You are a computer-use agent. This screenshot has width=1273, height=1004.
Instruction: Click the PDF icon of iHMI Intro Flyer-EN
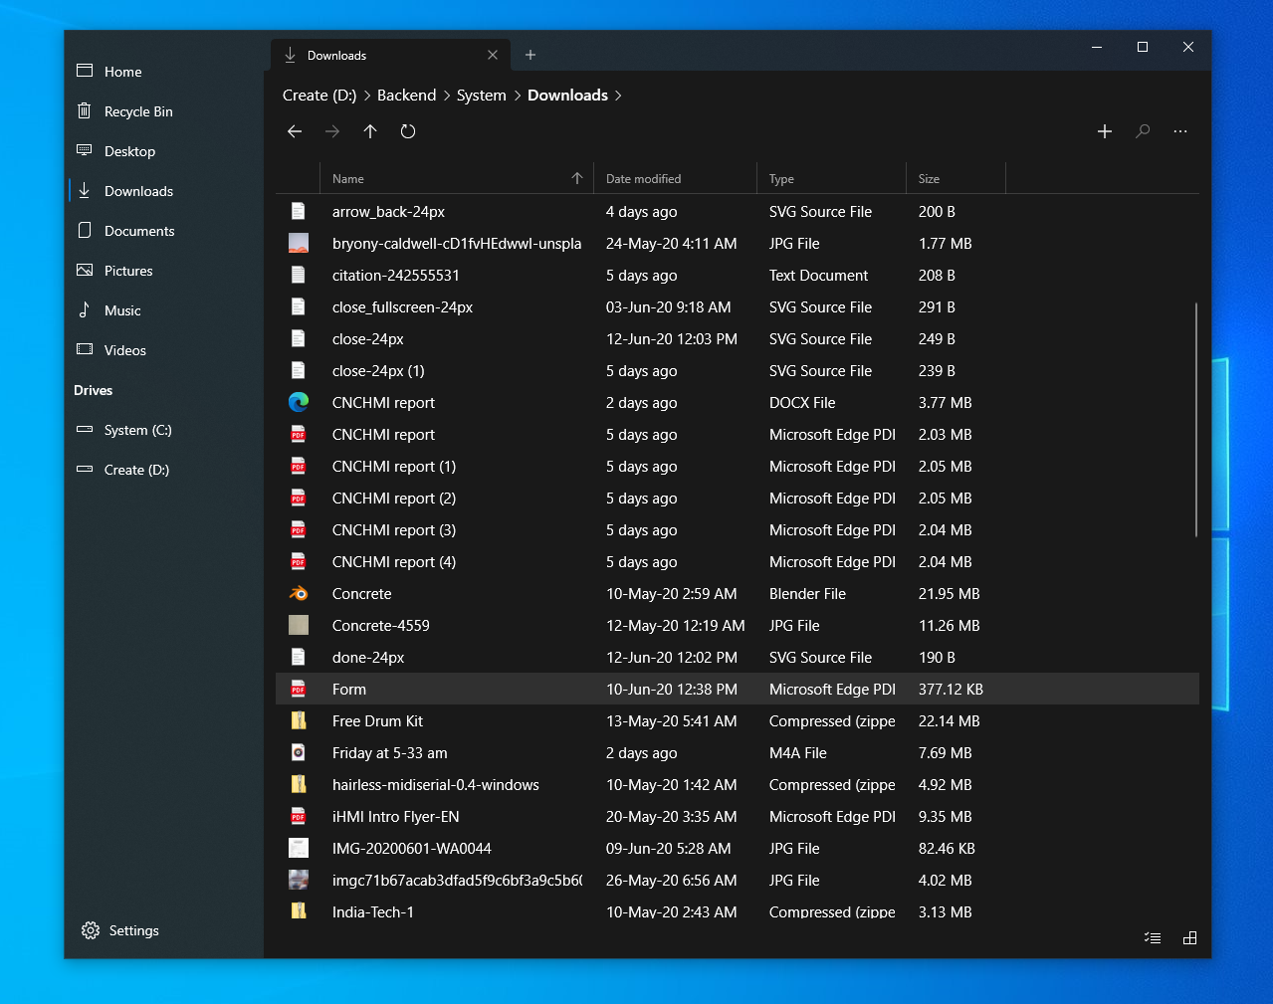pyautogui.click(x=299, y=817)
